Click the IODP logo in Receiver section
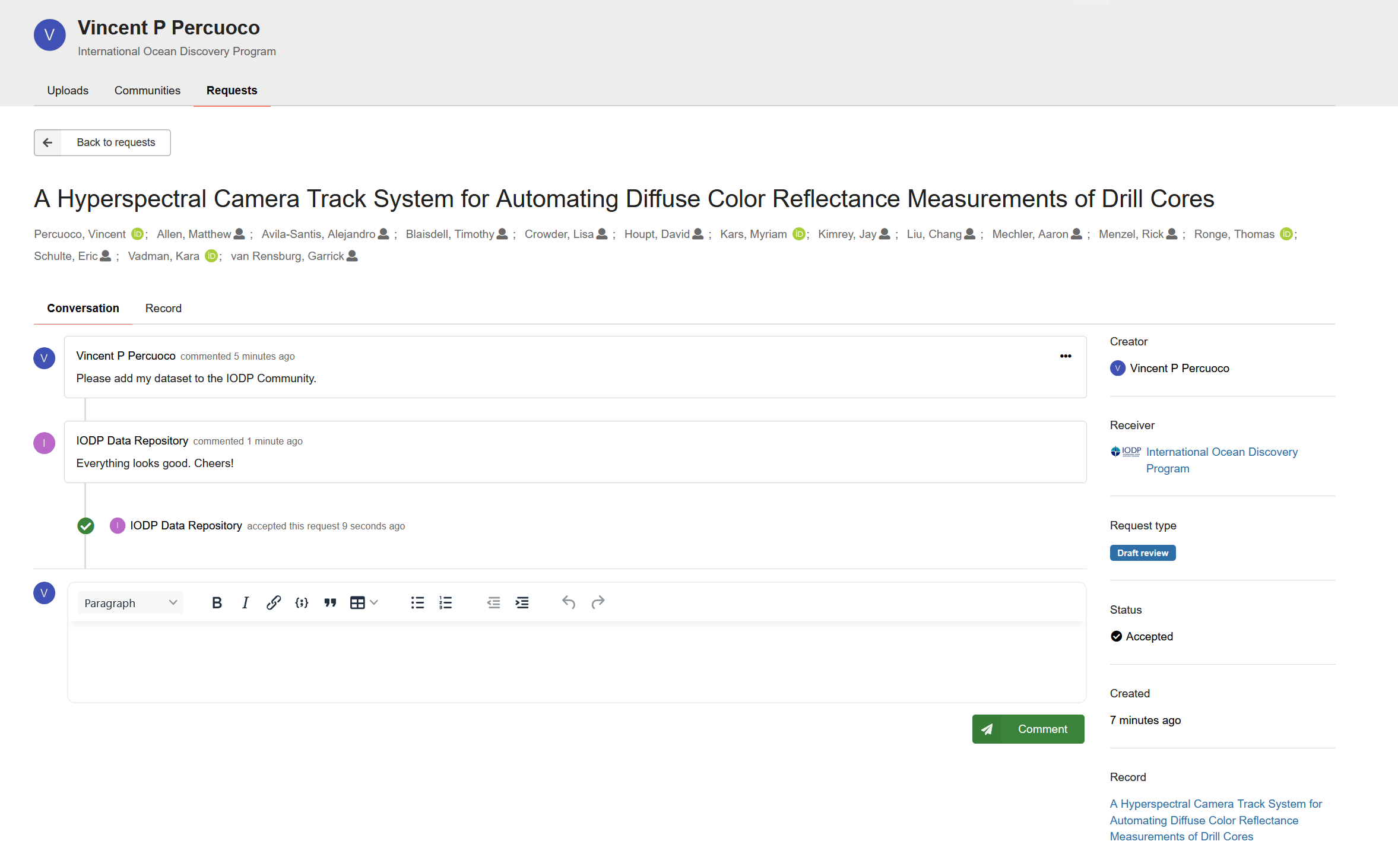 pyautogui.click(x=1126, y=452)
